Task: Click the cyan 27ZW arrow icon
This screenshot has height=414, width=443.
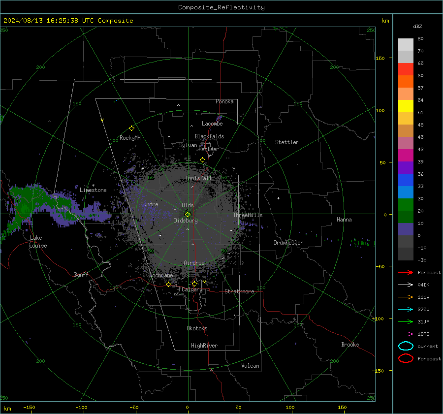Action: (x=406, y=310)
